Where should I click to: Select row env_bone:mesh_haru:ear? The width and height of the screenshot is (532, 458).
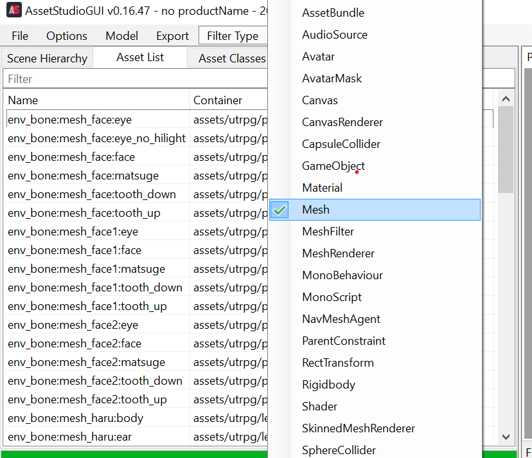[x=136, y=437]
